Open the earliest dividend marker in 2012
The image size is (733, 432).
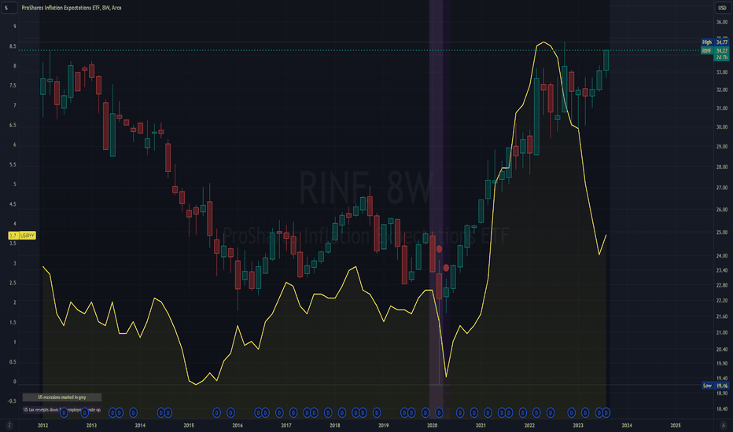click(64, 413)
